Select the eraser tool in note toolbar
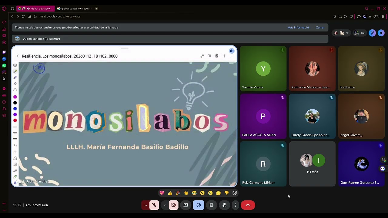Viewport: 388px width, 218px height. pos(15,84)
